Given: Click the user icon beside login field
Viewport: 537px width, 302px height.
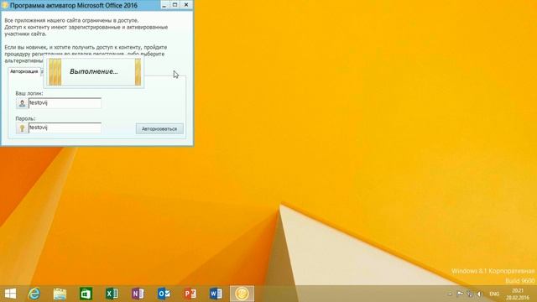Looking at the screenshot, I should point(22,103).
